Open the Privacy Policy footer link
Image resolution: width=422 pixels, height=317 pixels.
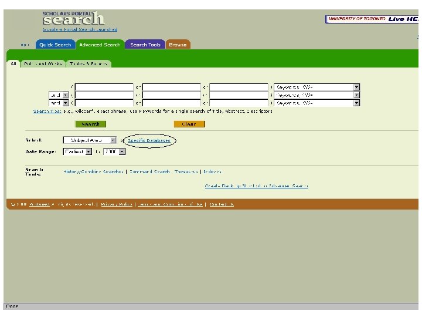tap(117, 204)
